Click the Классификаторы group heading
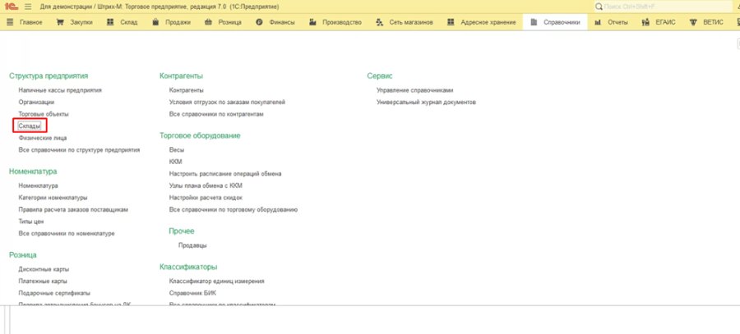This screenshot has height=334, width=740. click(x=188, y=267)
